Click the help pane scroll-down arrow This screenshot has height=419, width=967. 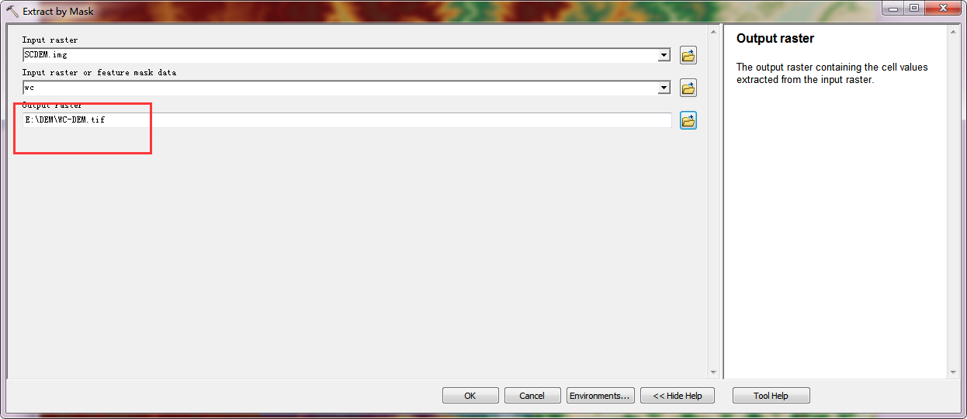(x=955, y=372)
